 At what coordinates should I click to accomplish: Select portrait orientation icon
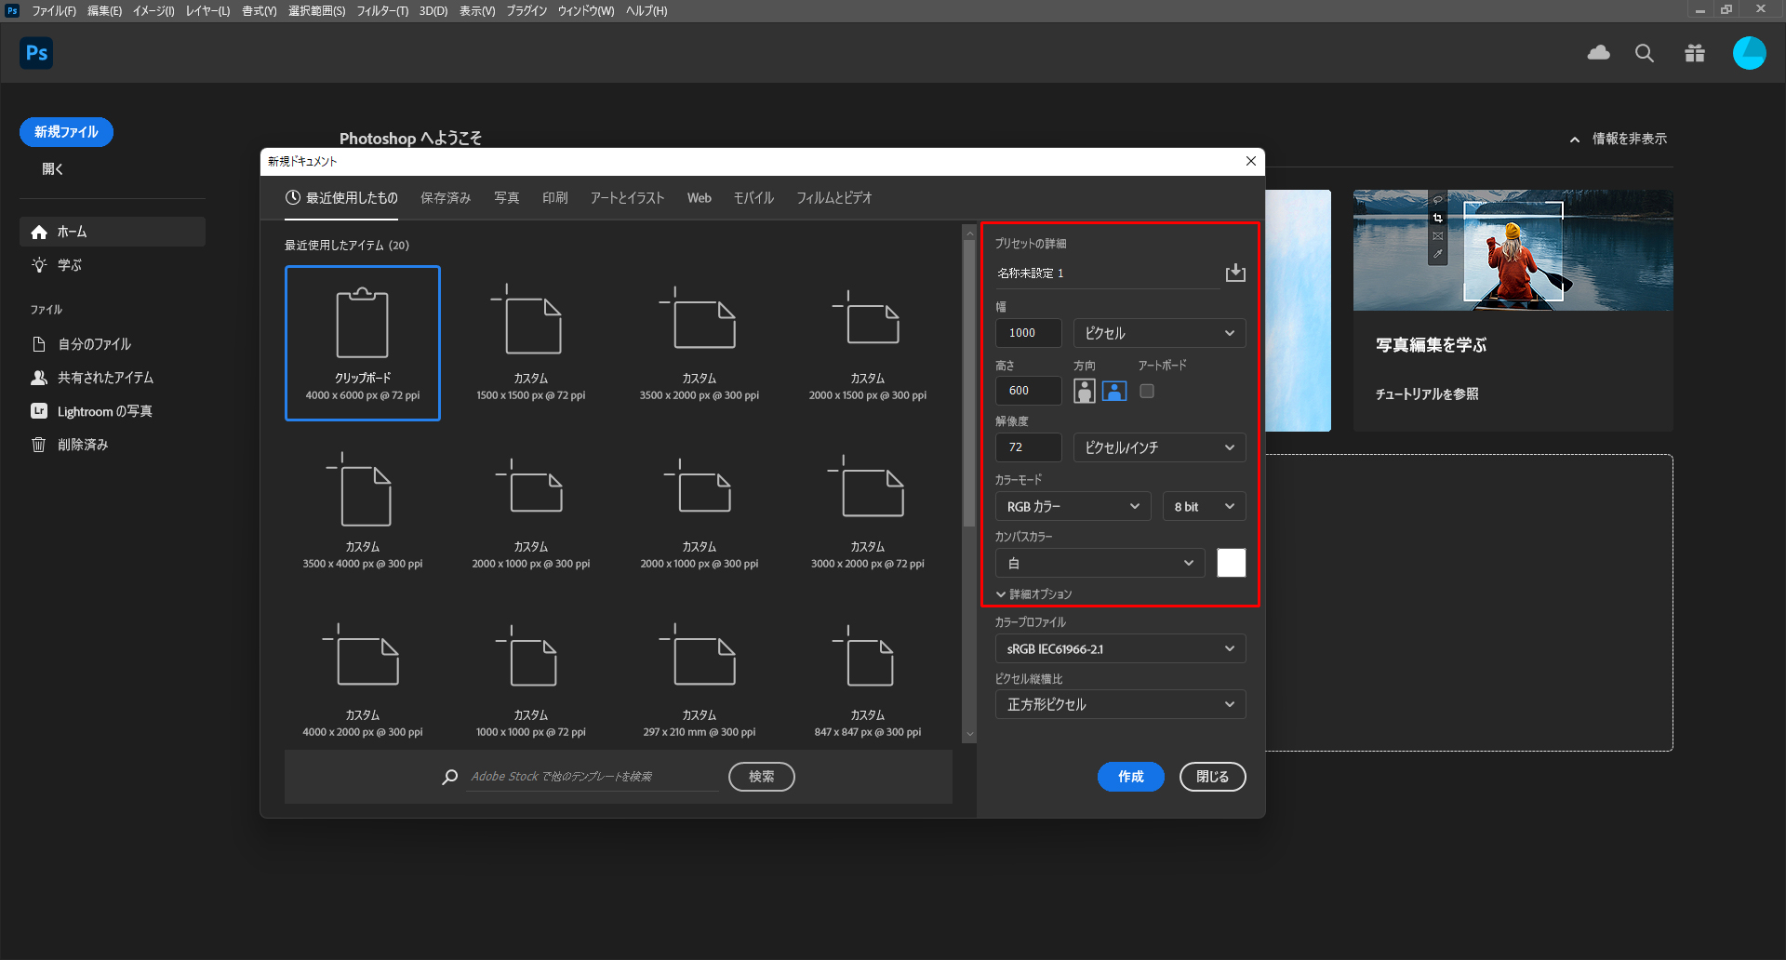click(1084, 391)
